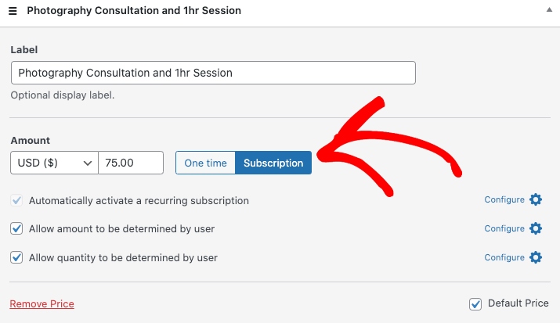
Task: Click the gear icon for recurring subscription
Action: tap(536, 199)
